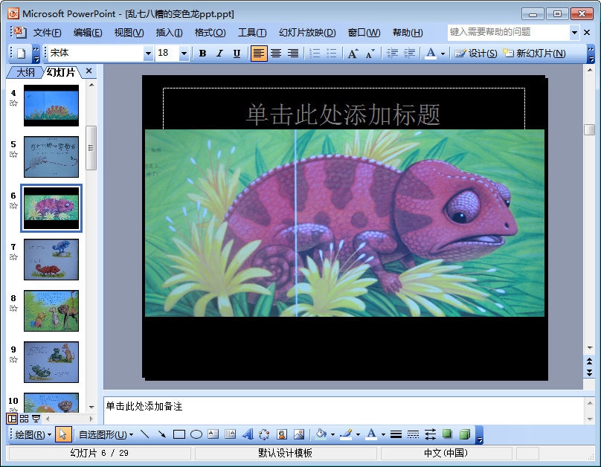Click the help question input box
601x467 pixels.
pyautogui.click(x=508, y=32)
